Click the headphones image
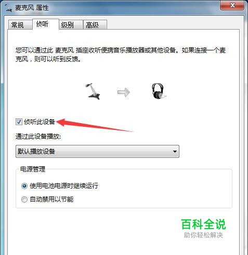This screenshot has width=248, height=255. pyautogui.click(x=158, y=91)
